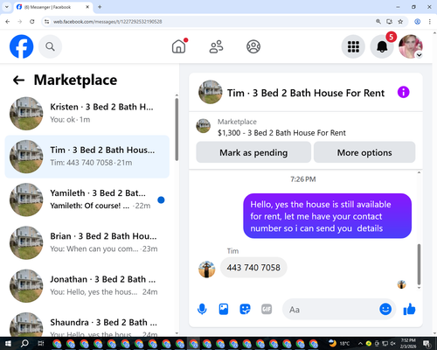Viewport: 437px width, 350px height.
Task: Open the taskbar clock and date
Action: point(408,344)
